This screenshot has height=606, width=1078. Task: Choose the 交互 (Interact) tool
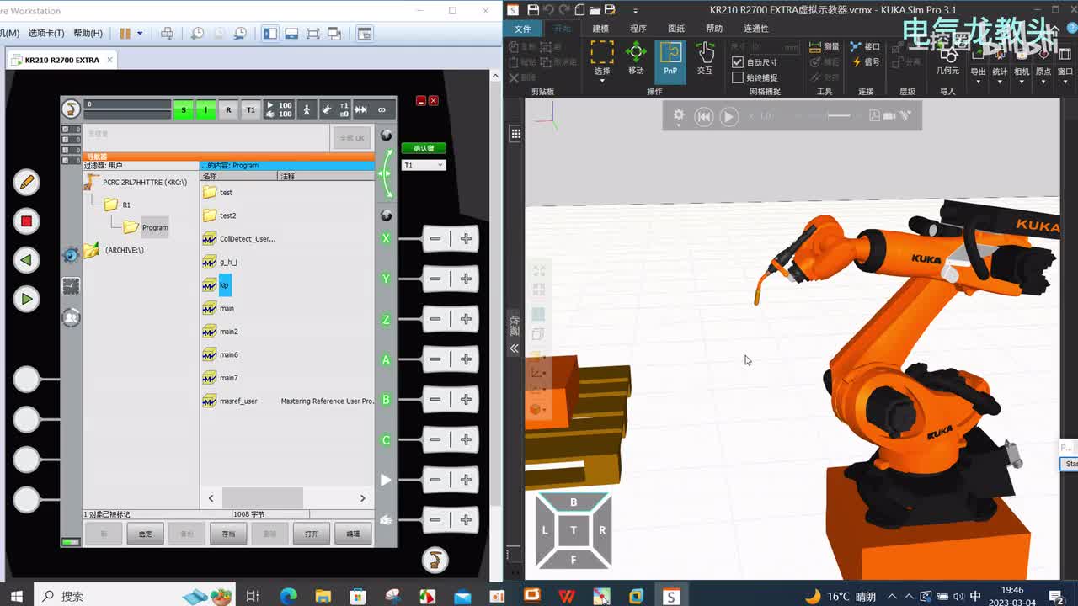tap(705, 59)
